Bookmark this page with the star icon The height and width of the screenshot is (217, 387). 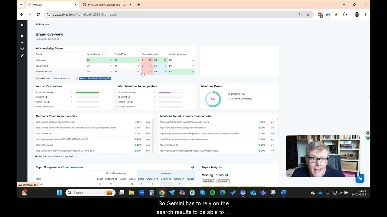tap(308, 14)
